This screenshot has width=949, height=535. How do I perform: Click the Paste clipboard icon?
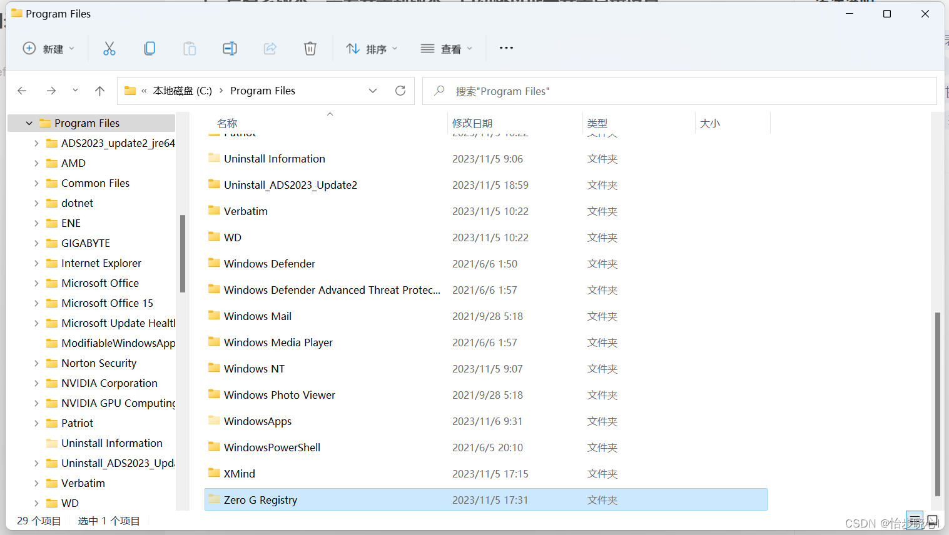[x=190, y=49]
